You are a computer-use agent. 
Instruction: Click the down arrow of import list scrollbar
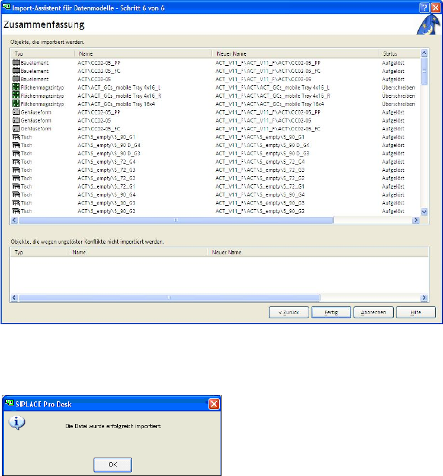point(424,212)
